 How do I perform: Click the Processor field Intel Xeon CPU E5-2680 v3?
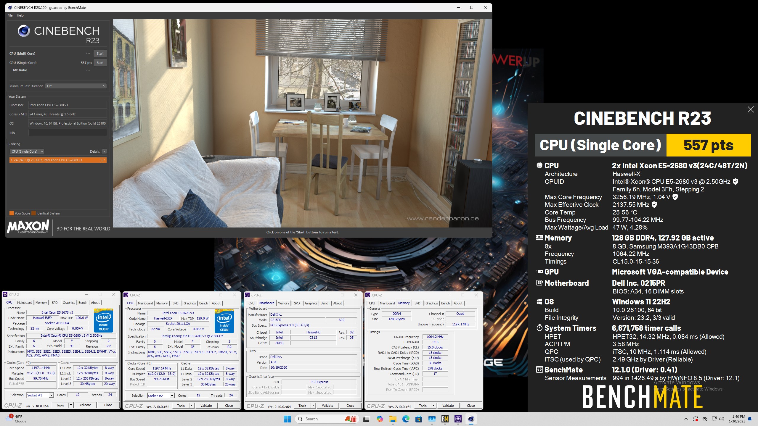click(x=68, y=105)
